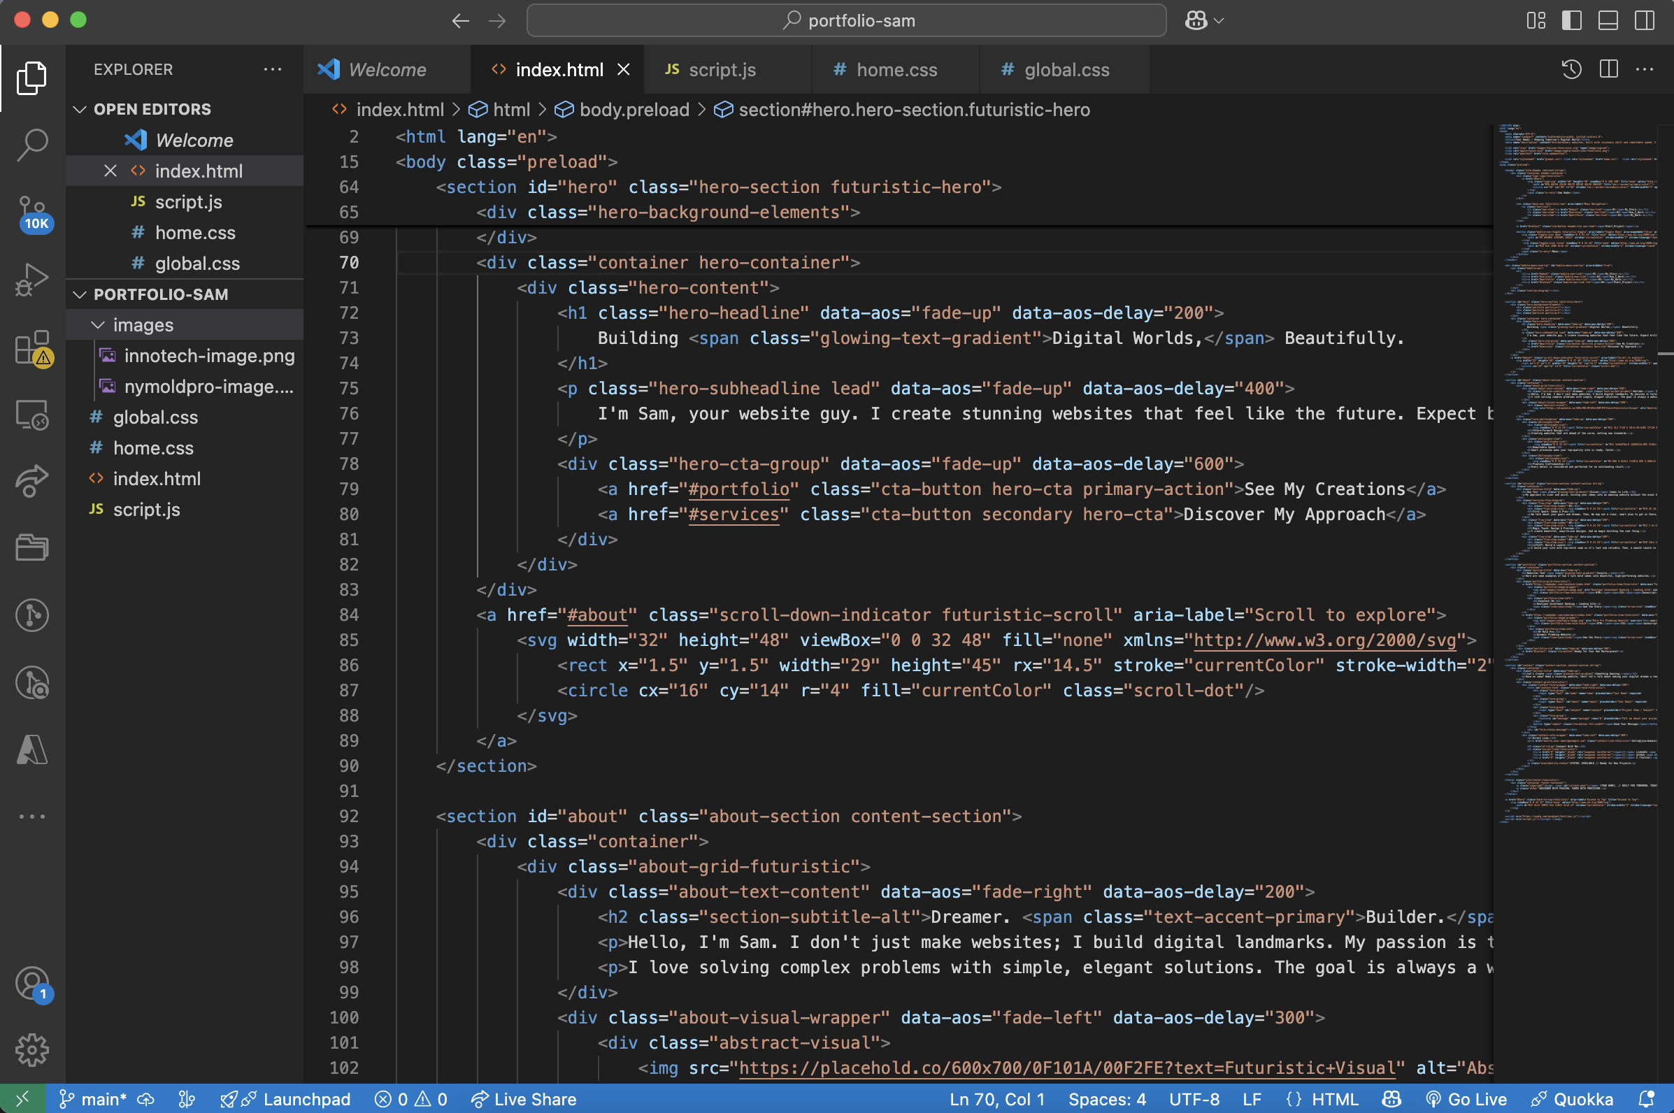Open editor More Actions ellipsis
The image size is (1674, 1113).
point(1644,70)
